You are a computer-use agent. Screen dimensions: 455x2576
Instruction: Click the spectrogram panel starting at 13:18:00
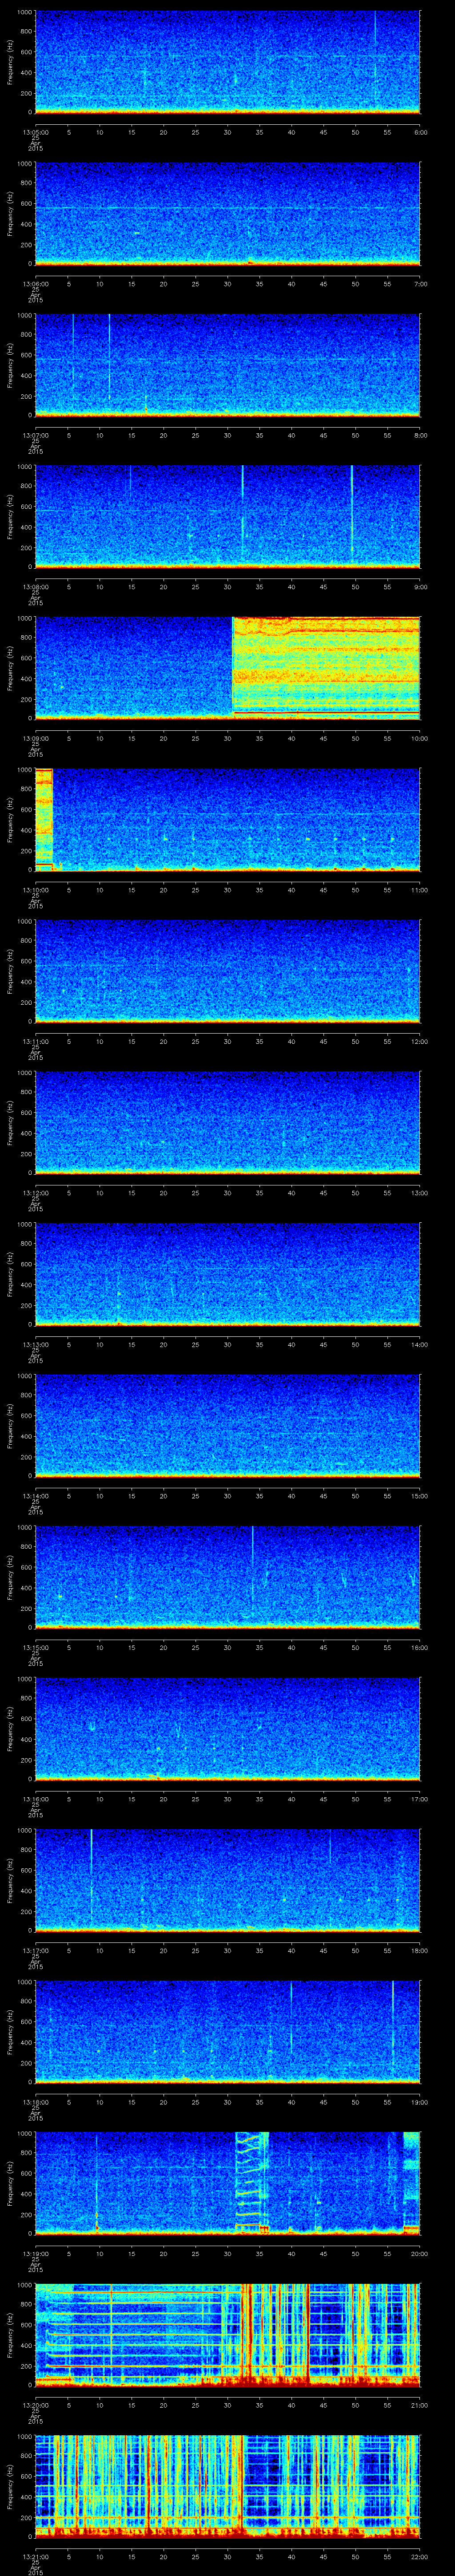pyautogui.click(x=227, y=2032)
